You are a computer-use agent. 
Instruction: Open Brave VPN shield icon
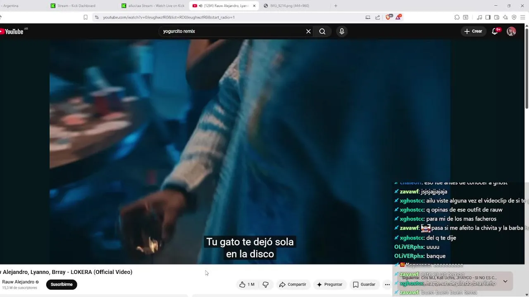[x=514, y=17]
